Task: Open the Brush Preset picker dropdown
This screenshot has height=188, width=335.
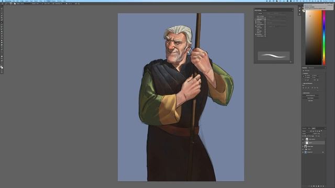Action: coord(11,4)
